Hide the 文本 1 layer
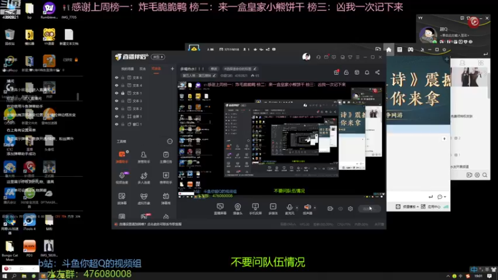 point(116,93)
